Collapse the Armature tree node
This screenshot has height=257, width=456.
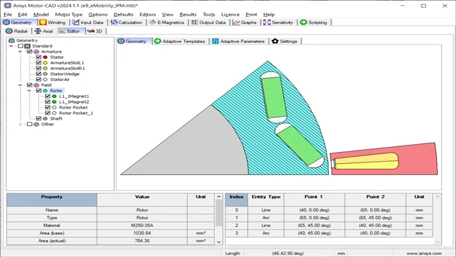point(20,52)
